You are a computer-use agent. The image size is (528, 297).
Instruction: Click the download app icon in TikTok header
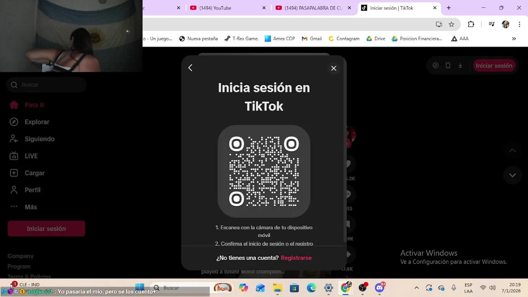(x=460, y=66)
